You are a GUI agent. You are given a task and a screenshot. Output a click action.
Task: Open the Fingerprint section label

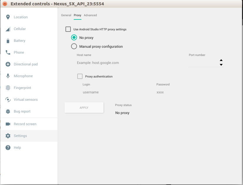click(x=22, y=88)
